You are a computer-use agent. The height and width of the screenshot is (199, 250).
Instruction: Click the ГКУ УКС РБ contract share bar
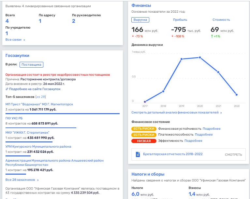point(41,127)
